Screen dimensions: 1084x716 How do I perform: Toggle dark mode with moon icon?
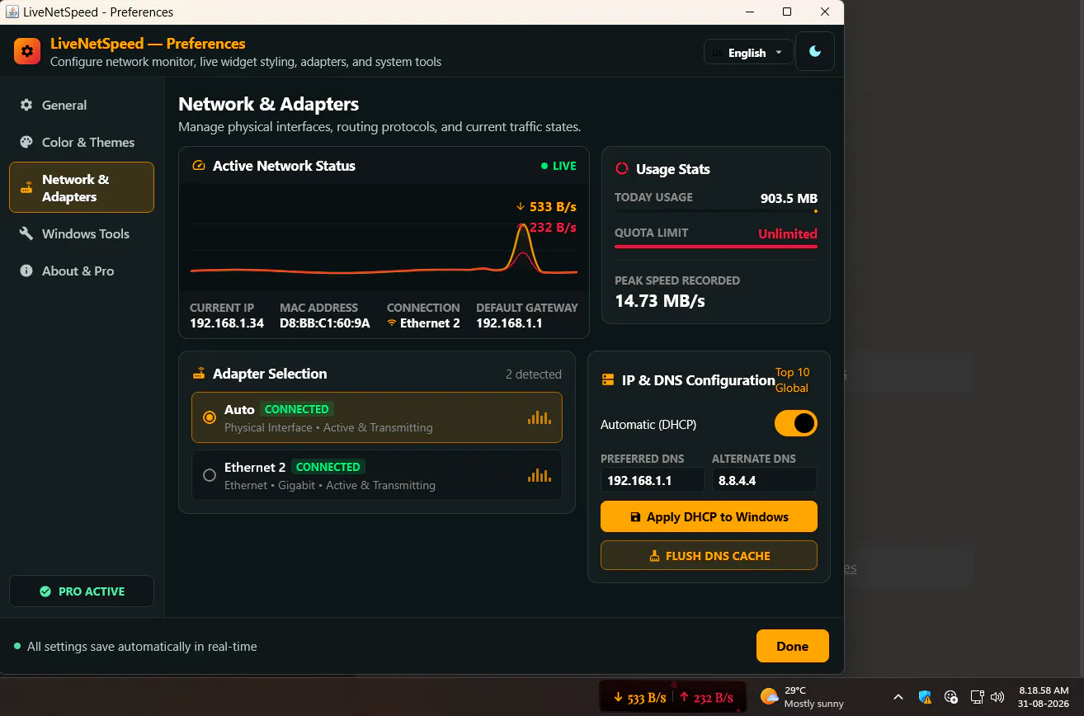pyautogui.click(x=815, y=51)
